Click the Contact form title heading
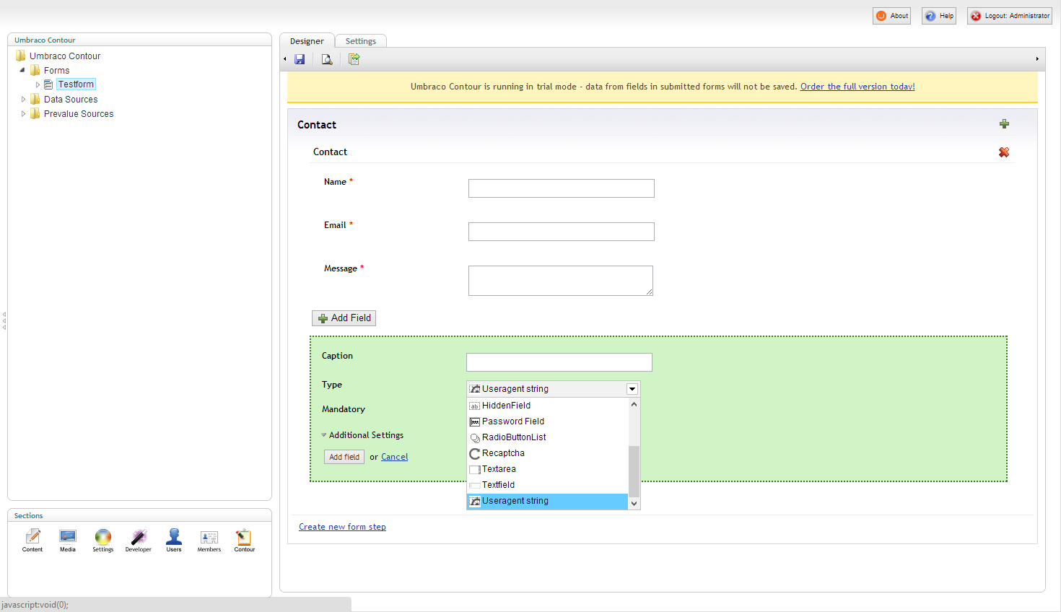Screen dimensions: 1061x612 point(317,125)
